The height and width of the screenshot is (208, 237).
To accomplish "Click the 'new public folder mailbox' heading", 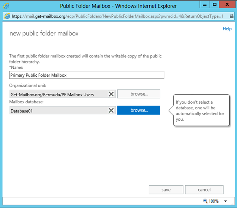I will tap(44, 33).
